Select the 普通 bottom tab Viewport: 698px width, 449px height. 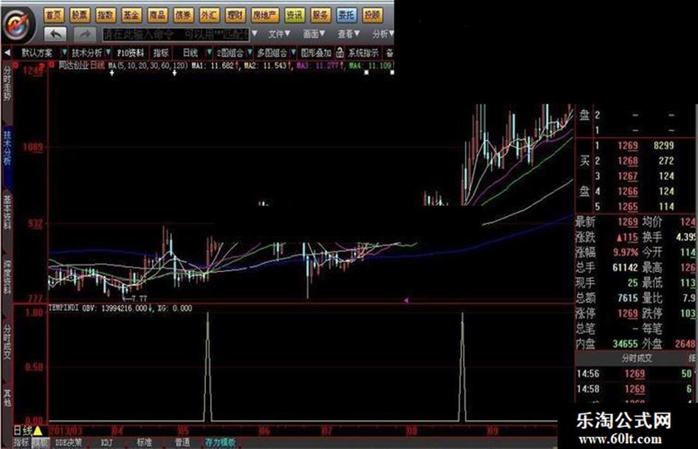point(182,443)
